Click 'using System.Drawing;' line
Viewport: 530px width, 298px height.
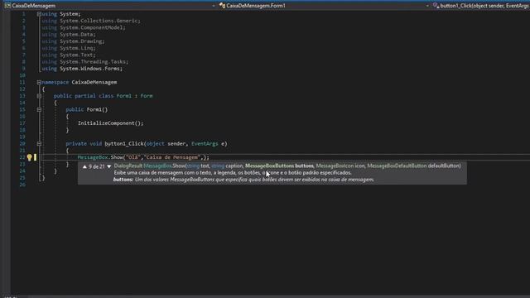click(x=73, y=41)
